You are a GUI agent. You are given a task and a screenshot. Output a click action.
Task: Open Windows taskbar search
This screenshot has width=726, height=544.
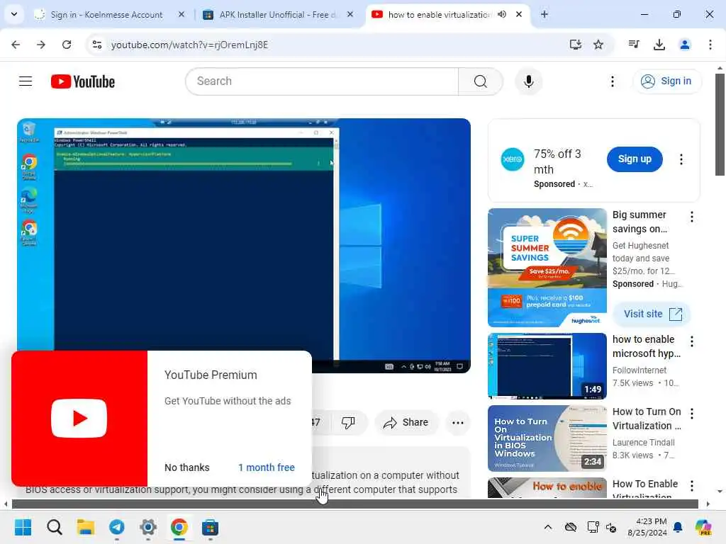(x=54, y=527)
